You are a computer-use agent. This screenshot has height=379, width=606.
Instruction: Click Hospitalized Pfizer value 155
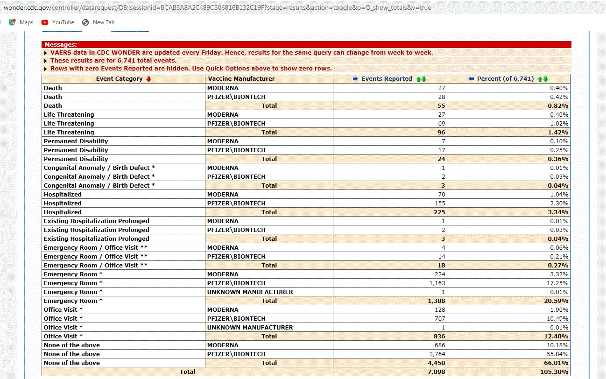tap(440, 203)
